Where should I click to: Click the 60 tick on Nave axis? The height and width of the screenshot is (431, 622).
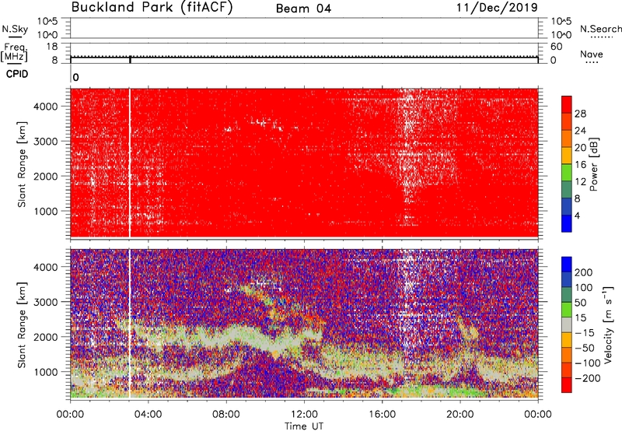pos(556,47)
